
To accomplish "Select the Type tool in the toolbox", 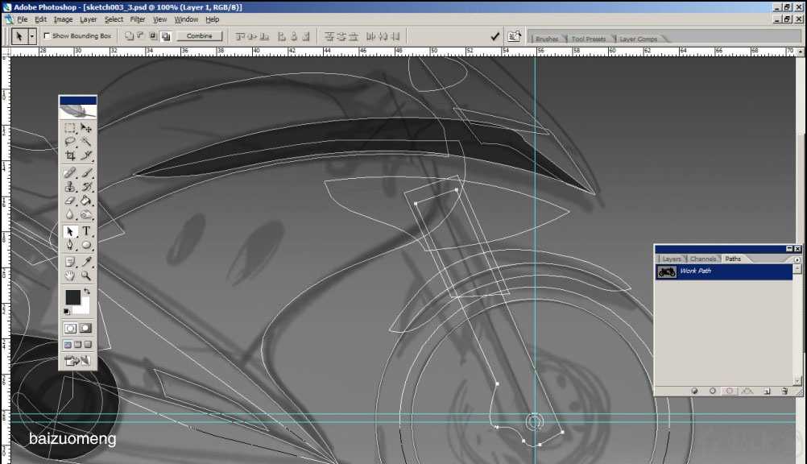I will click(86, 232).
